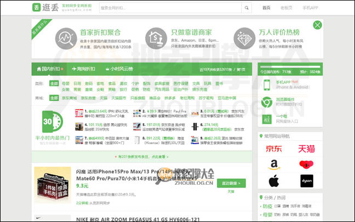This screenshot has height=222, width=355.
Task: Filter mall by 亚马逊中国
Action: tap(227, 98)
